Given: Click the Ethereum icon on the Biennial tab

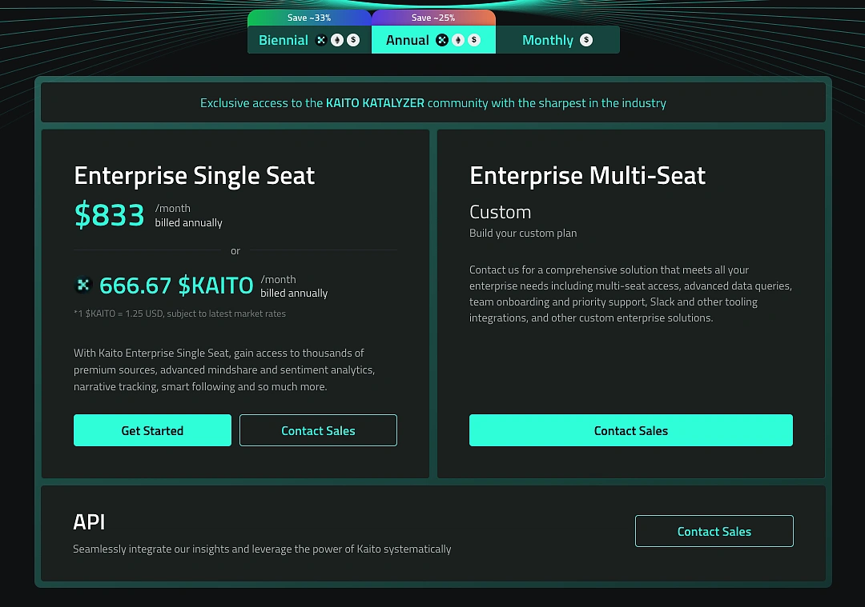Looking at the screenshot, I should 337,39.
